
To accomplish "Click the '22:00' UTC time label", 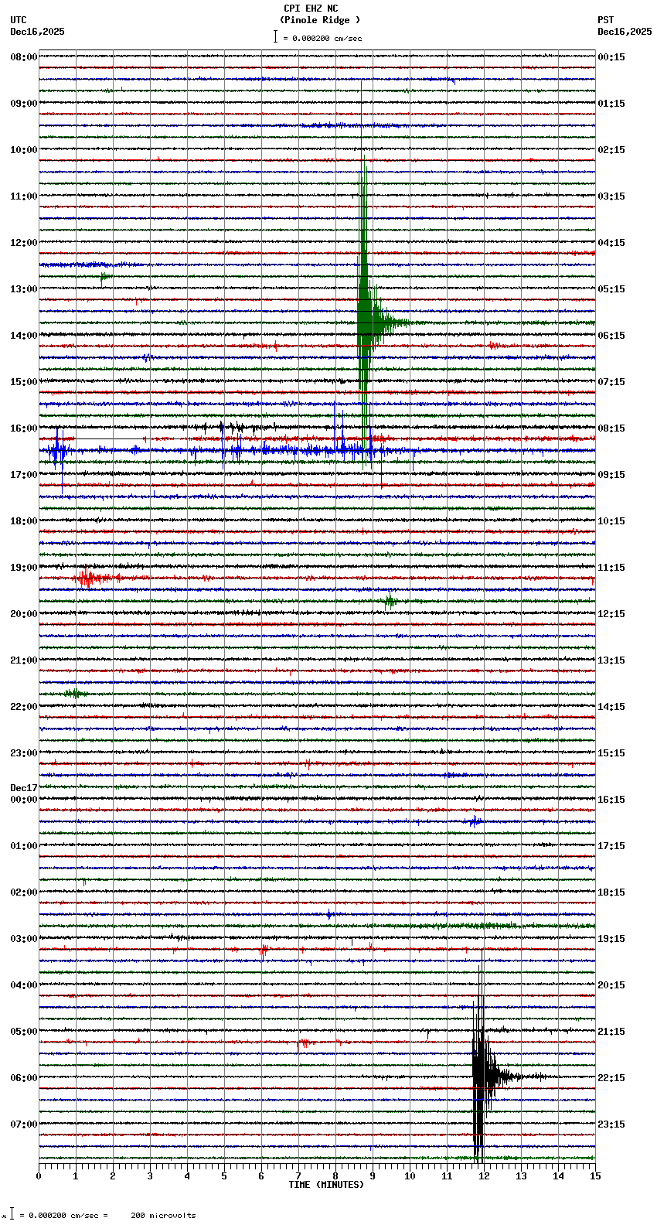I will [24, 707].
